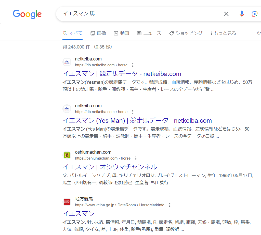Screen dimensions: 261x235
Task: Open イエスマン (Yes Man) | 競走馬データ link
Action: point(137,120)
